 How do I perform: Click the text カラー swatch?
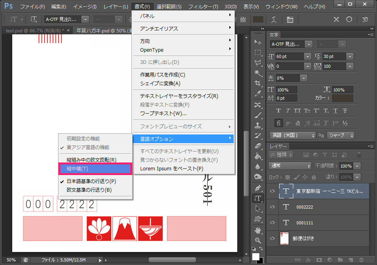point(342,98)
